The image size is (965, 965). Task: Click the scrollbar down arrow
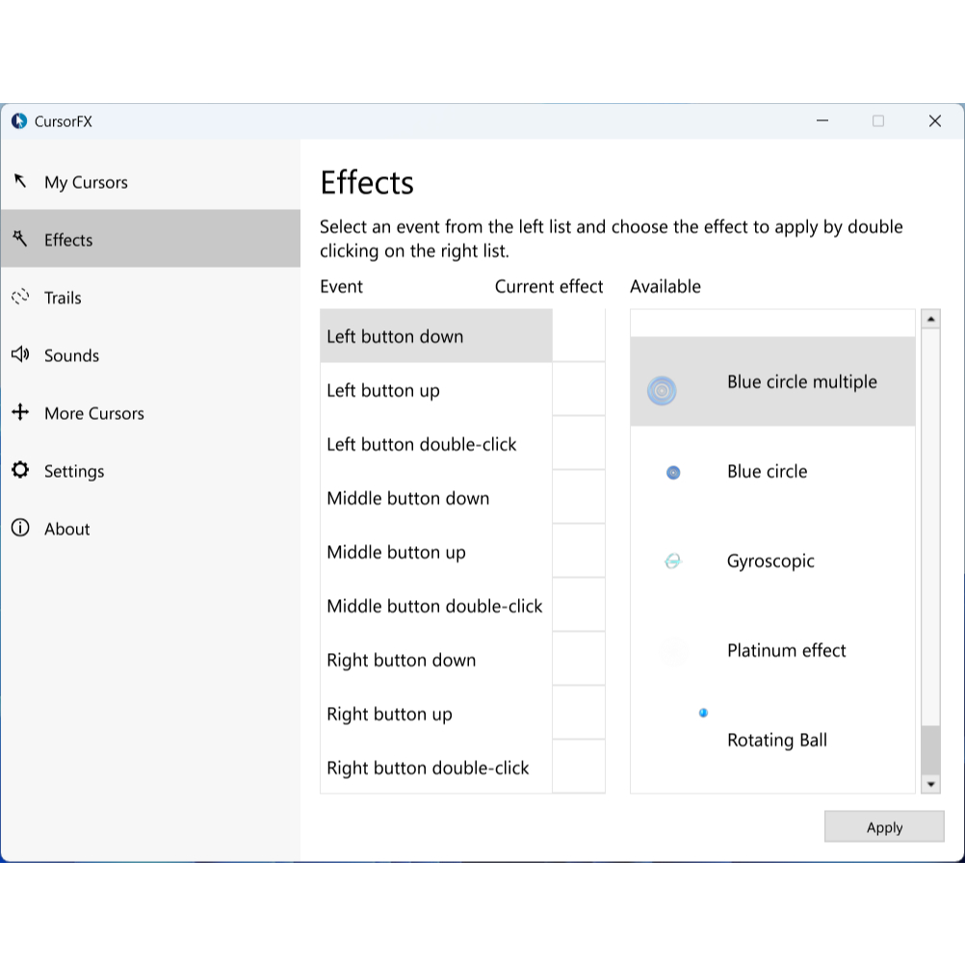(x=930, y=784)
